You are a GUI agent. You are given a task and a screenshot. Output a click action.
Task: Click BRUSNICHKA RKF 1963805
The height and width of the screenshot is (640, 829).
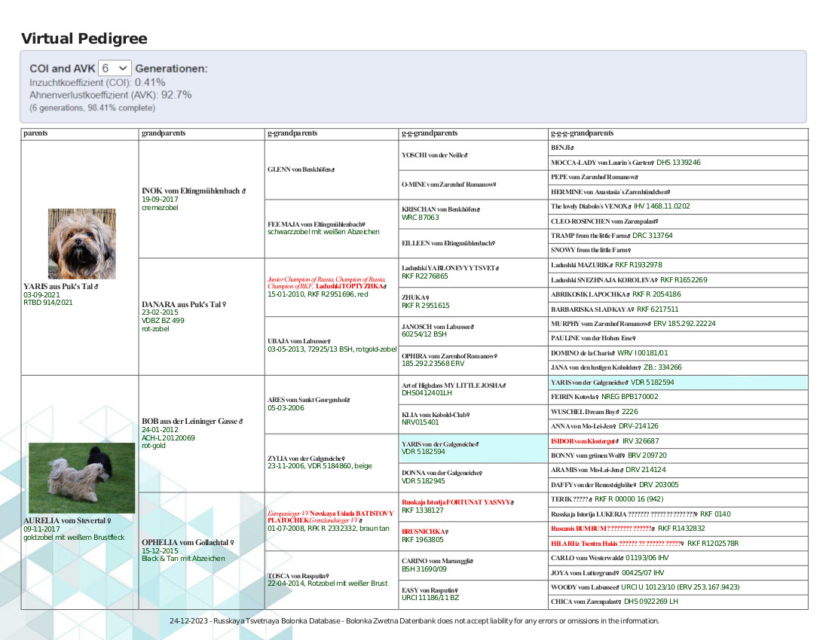[x=425, y=535]
